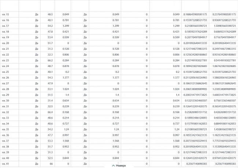This screenshot has width=238, height=168.
Task: Click the value 0.2567140090383 in last column
Action: click(226, 164)
